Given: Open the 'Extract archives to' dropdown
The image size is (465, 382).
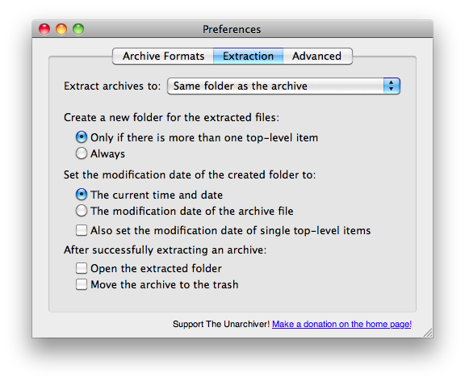Looking at the screenshot, I should coord(283,86).
